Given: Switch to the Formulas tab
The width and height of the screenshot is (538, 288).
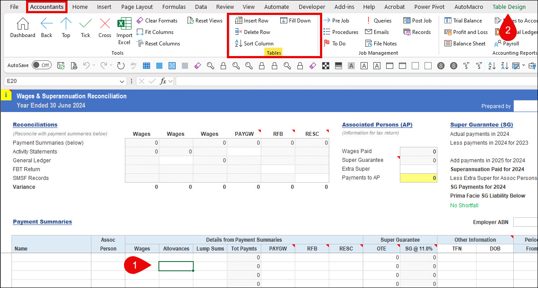Looking at the screenshot, I should pyautogui.click(x=174, y=7).
